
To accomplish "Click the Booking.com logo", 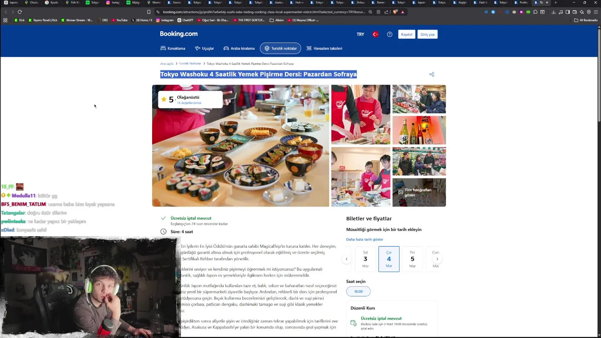I will click(178, 34).
